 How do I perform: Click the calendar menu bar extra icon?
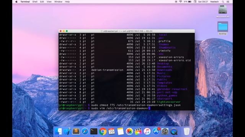pos(195,2)
